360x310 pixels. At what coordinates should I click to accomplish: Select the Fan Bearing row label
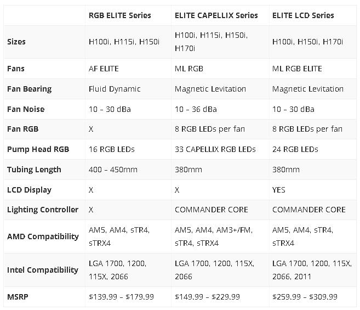[x=29, y=89]
